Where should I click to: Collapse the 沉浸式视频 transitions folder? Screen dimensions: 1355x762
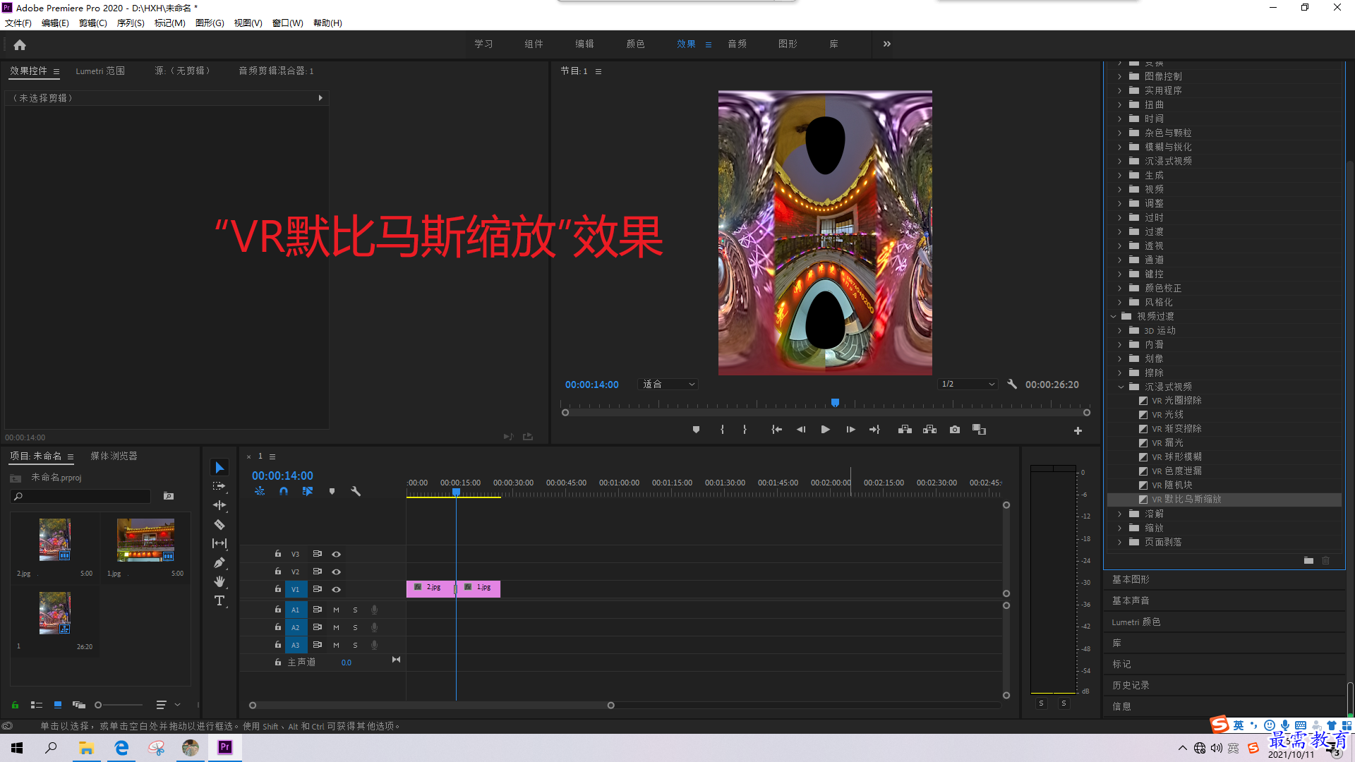[x=1121, y=387]
